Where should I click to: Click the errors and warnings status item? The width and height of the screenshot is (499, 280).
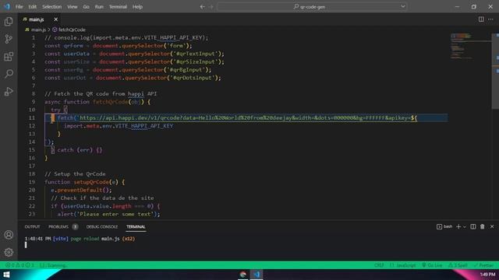19,265
